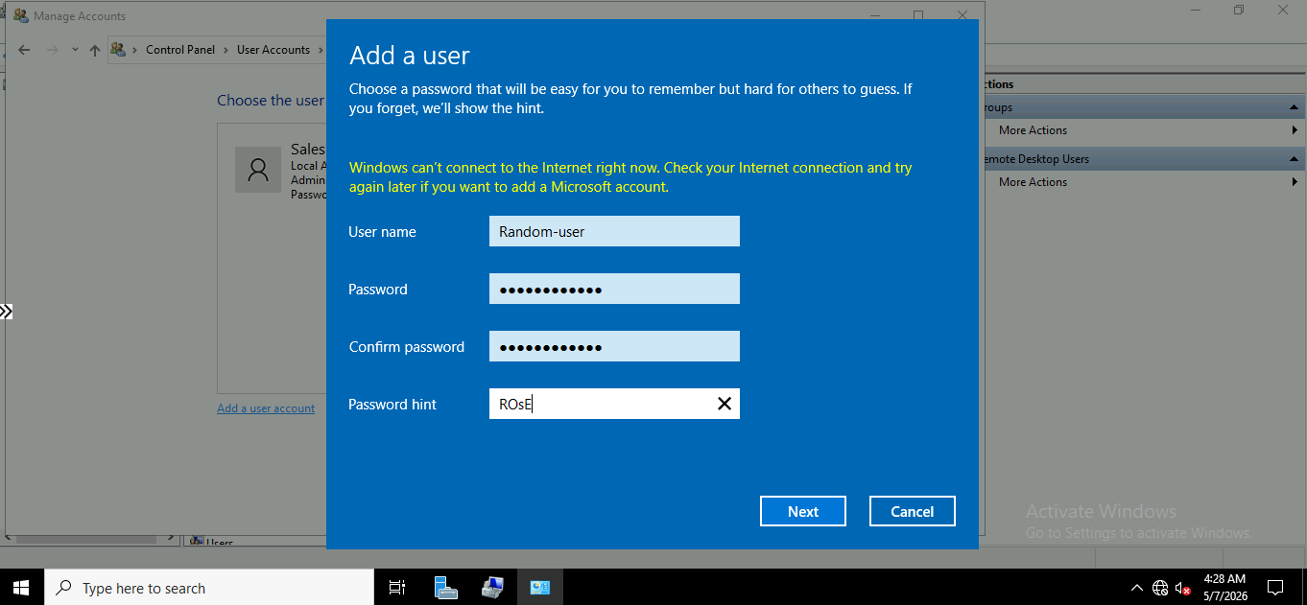Screen dimensions: 1307x605
Task: Focus the User name input field
Action: (614, 231)
